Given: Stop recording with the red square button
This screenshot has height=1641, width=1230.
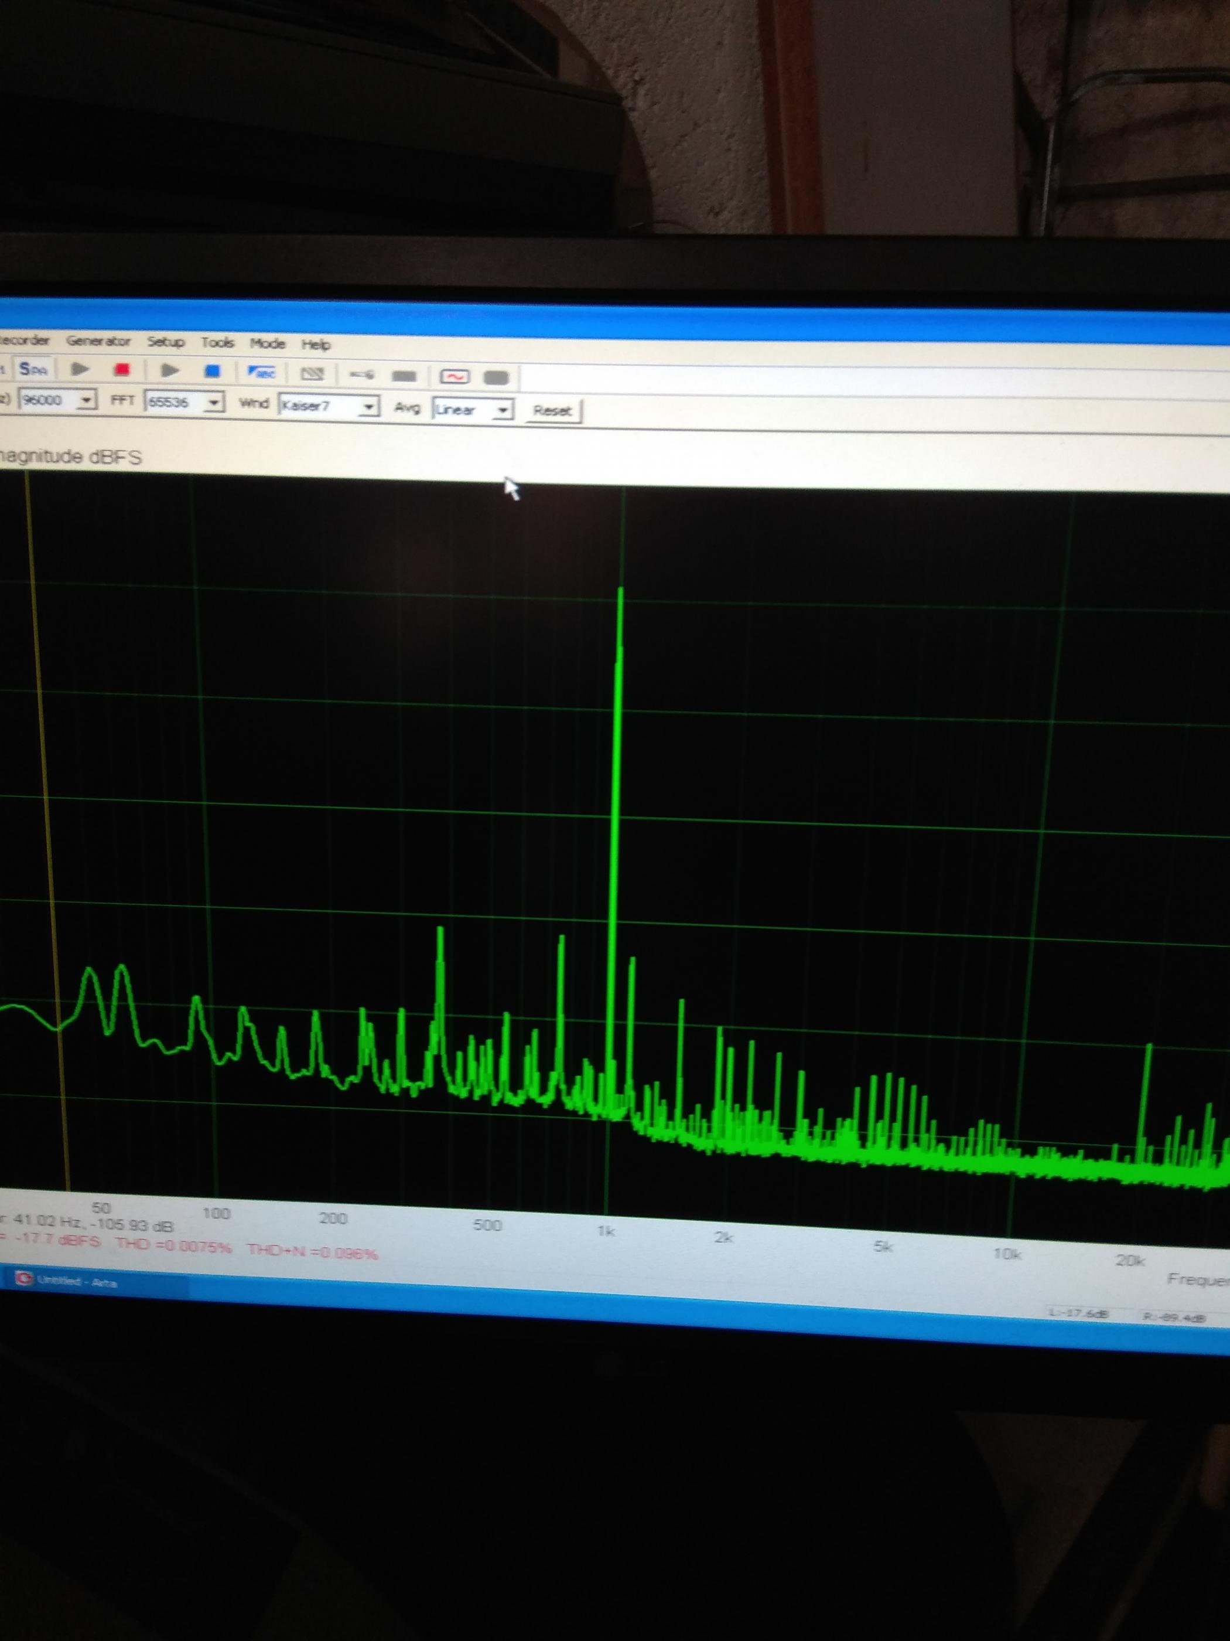Looking at the screenshot, I should pyautogui.click(x=122, y=369).
